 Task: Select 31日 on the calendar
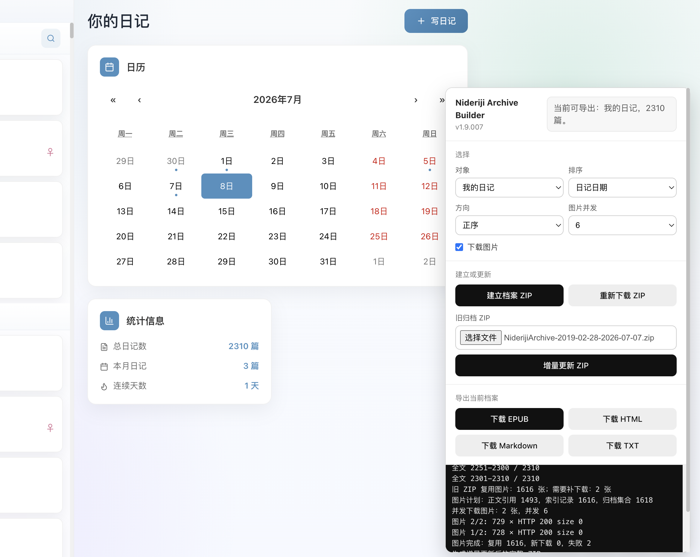pyautogui.click(x=328, y=262)
